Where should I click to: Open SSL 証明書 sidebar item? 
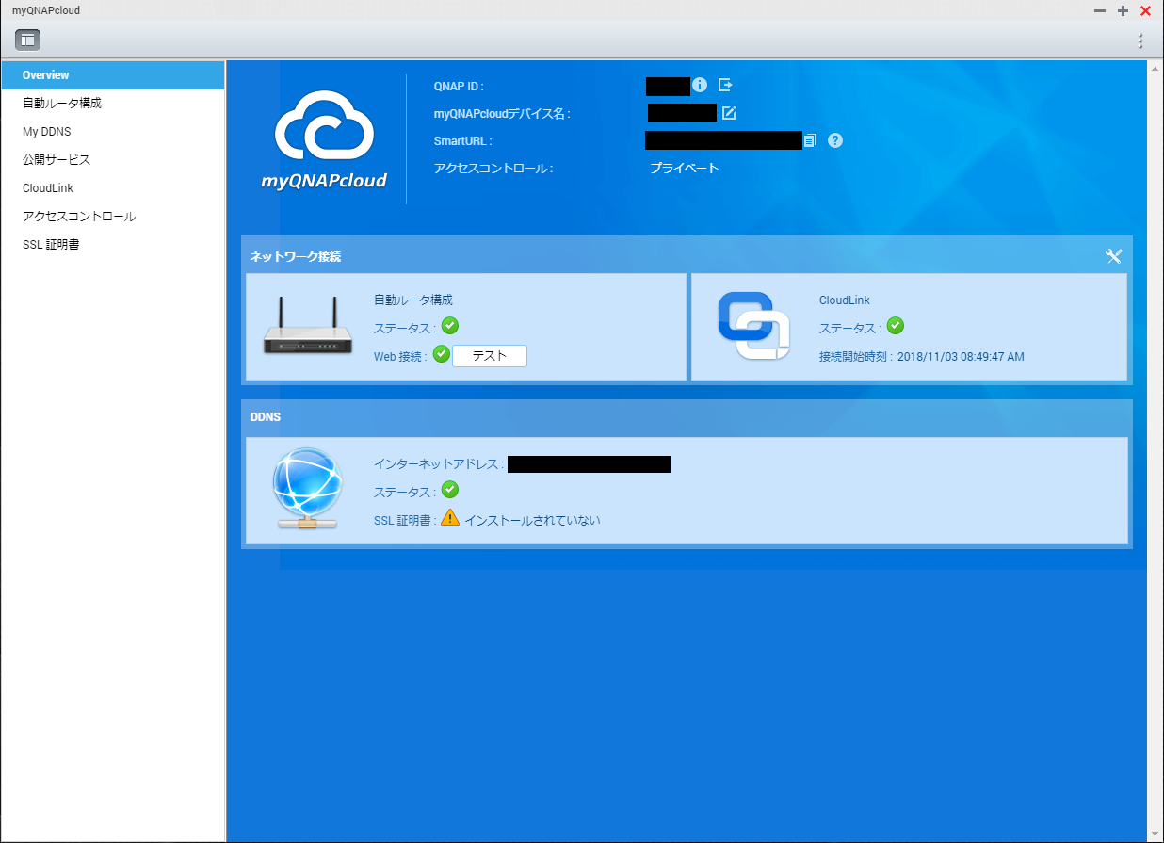(113, 245)
